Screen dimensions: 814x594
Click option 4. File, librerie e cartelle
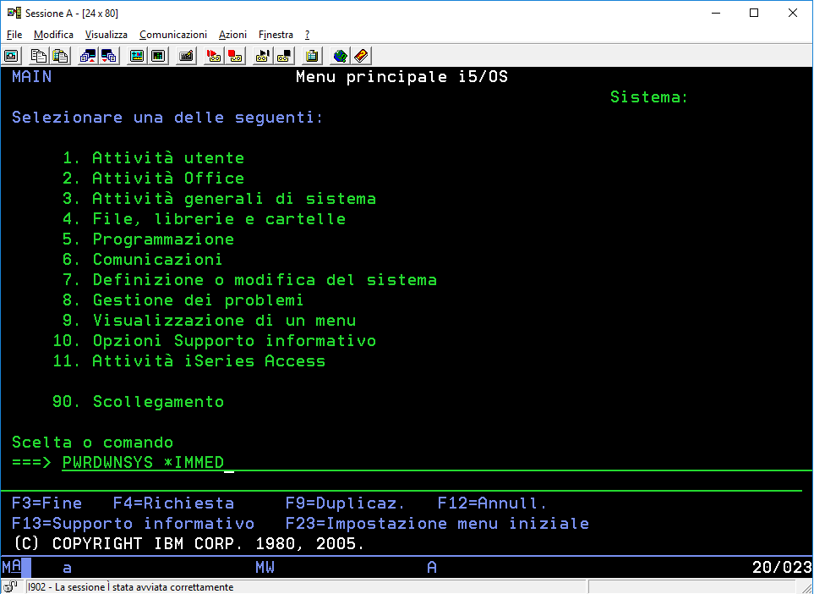click(x=204, y=219)
